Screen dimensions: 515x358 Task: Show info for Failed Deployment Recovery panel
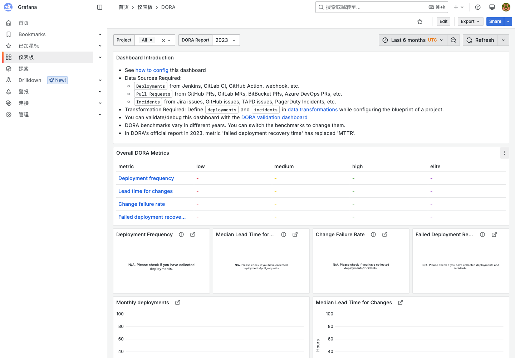tap(482, 234)
